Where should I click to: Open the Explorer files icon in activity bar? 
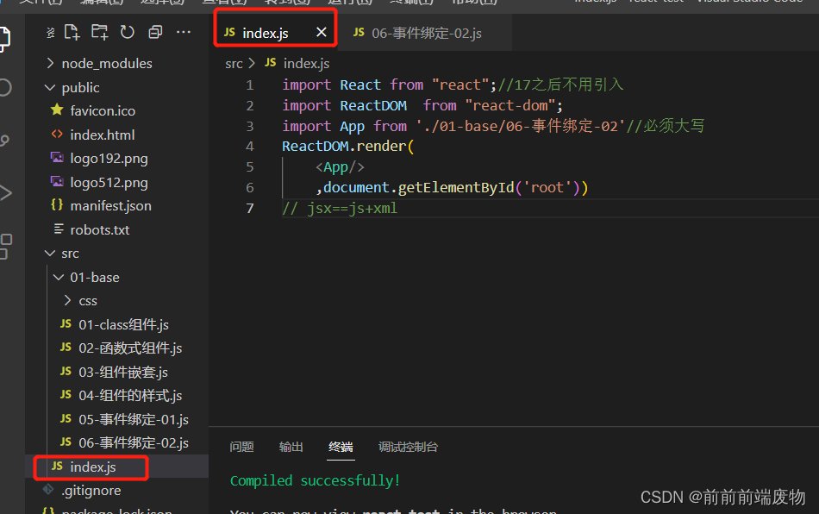click(4, 39)
